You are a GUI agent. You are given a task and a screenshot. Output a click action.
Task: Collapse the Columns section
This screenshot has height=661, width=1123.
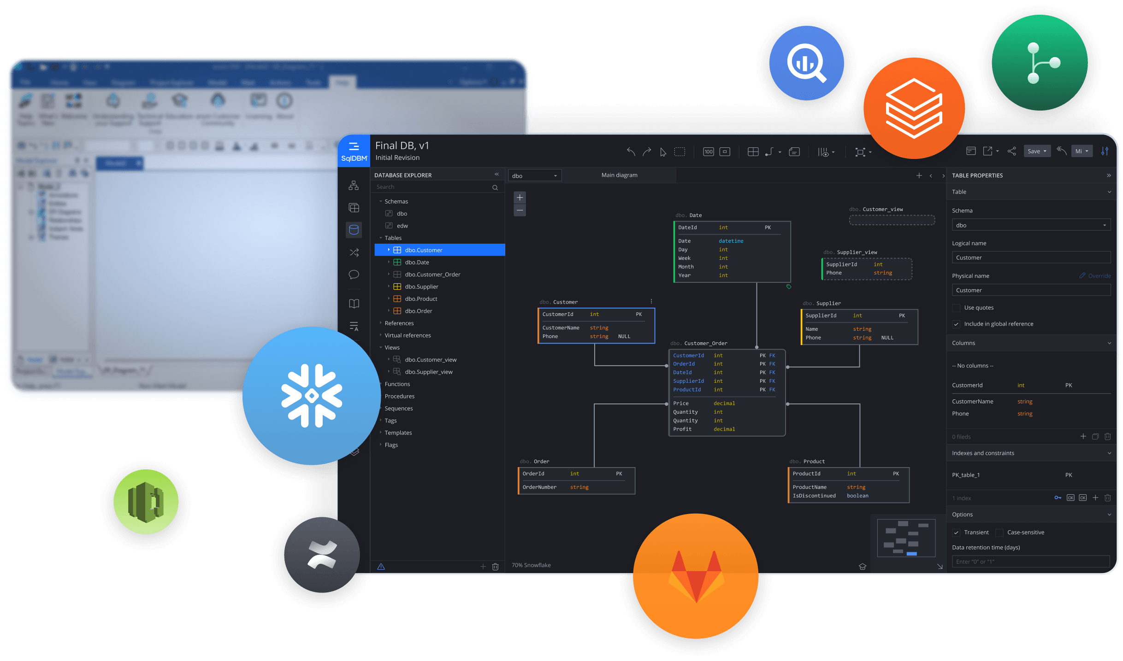click(1109, 343)
